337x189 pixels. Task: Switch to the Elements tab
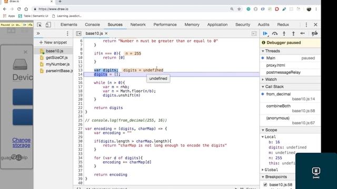coord(69,25)
